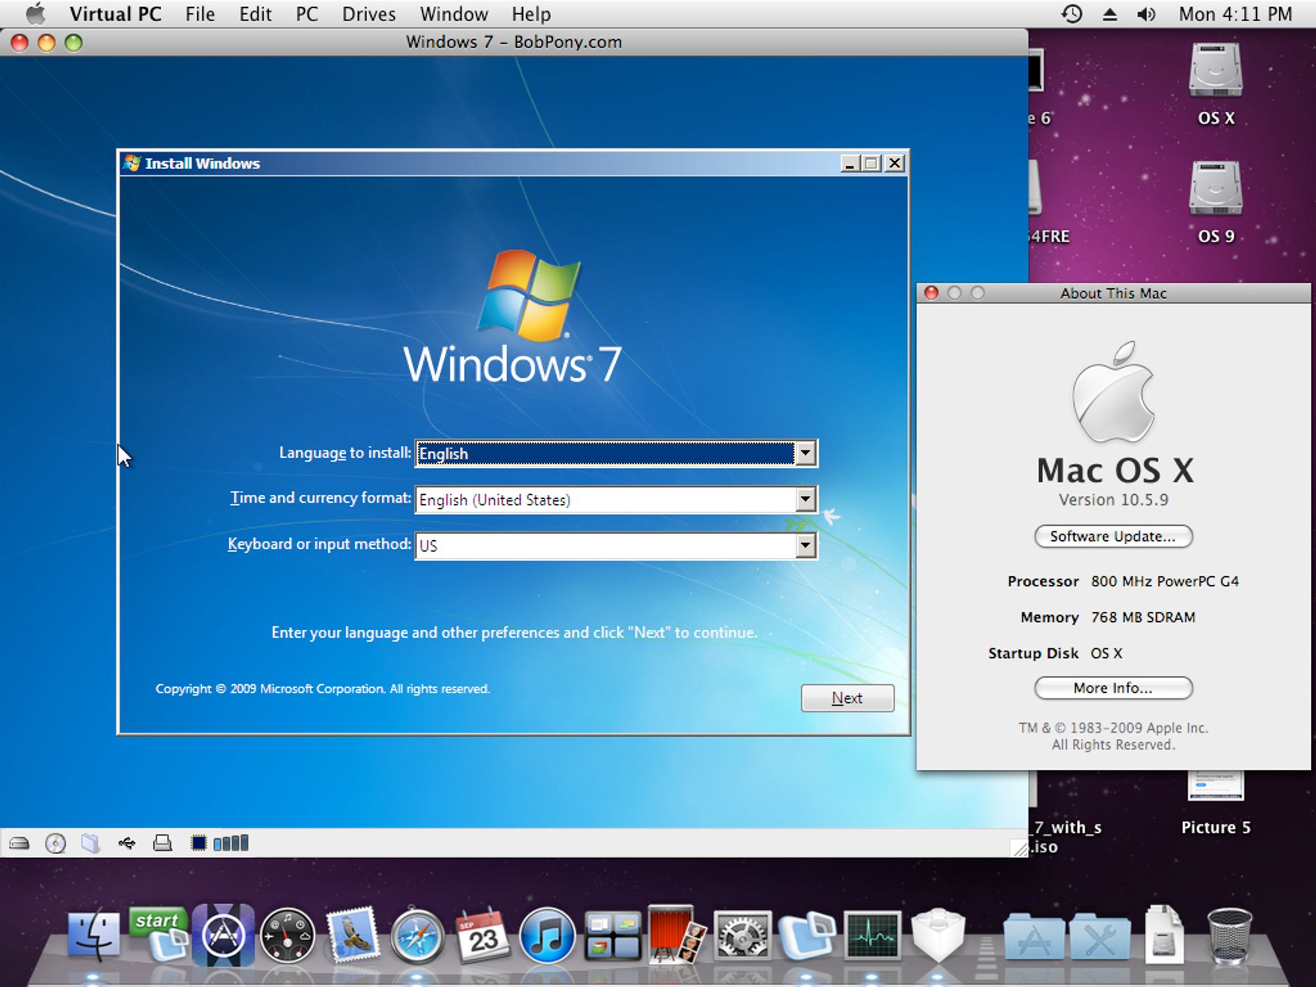Viewport: 1316px width, 987px height.
Task: Close the Install Windows dialog
Action: click(894, 163)
